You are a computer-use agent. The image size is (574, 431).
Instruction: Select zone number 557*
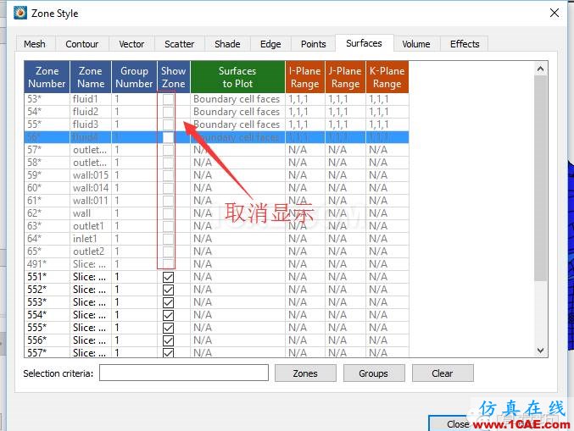tap(37, 353)
